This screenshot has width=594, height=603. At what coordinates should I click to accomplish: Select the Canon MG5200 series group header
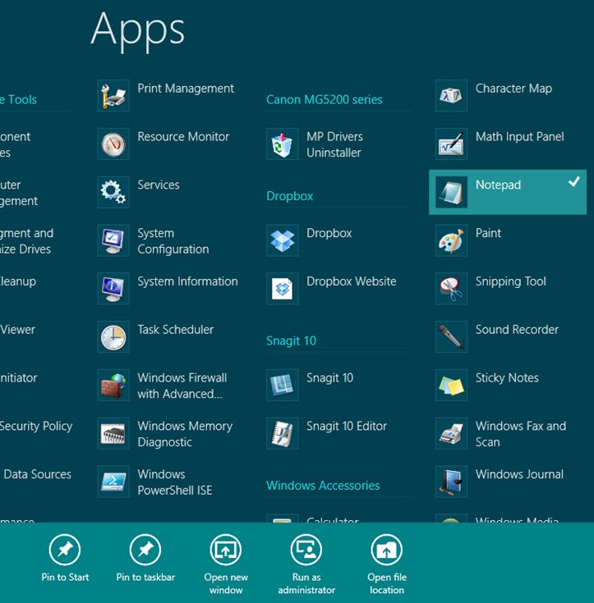[324, 99]
